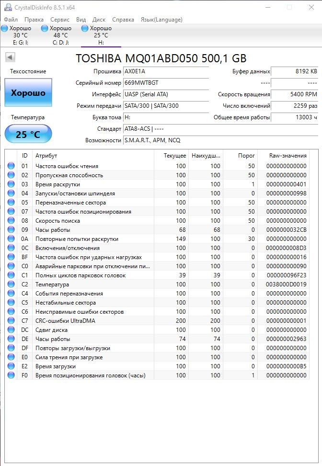Click status orb for attribute 01 read error rate

click(x=11, y=166)
